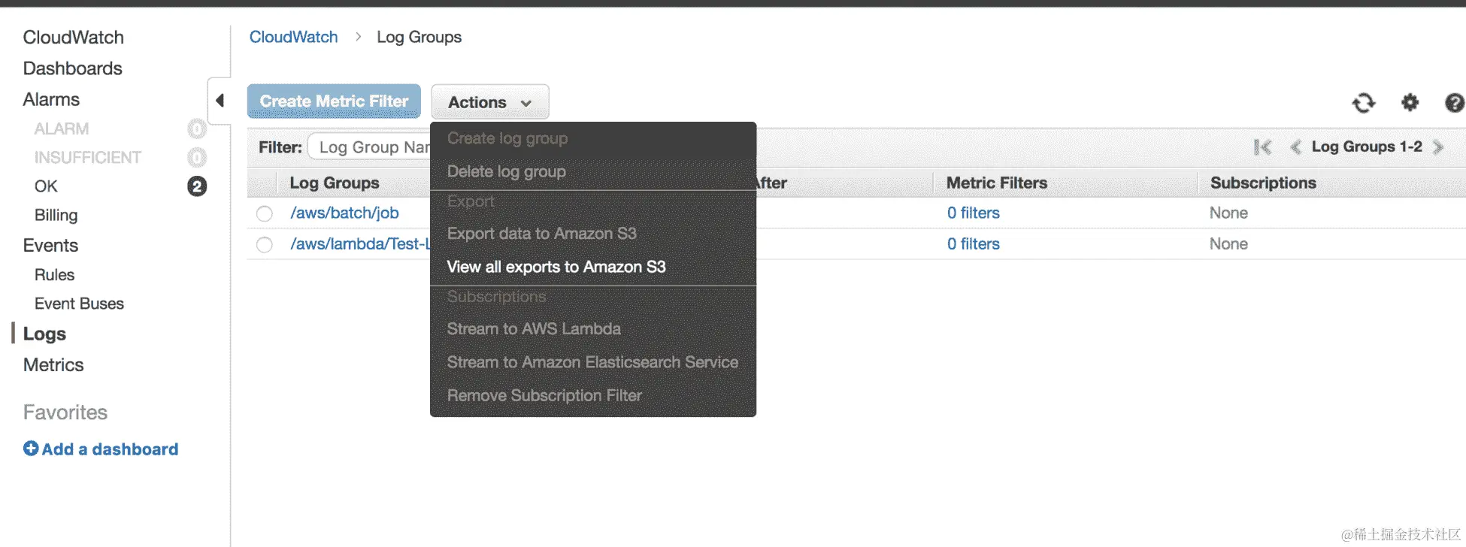Click Subscriptions value None for the lambda row

tap(1228, 243)
